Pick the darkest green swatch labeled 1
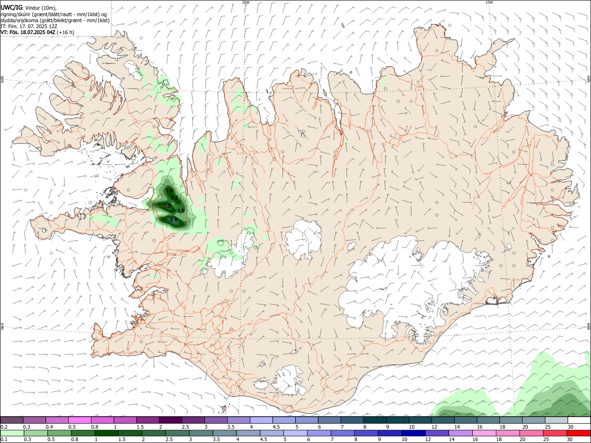Image resolution: width=591 pixels, height=443 pixels. click(107, 433)
